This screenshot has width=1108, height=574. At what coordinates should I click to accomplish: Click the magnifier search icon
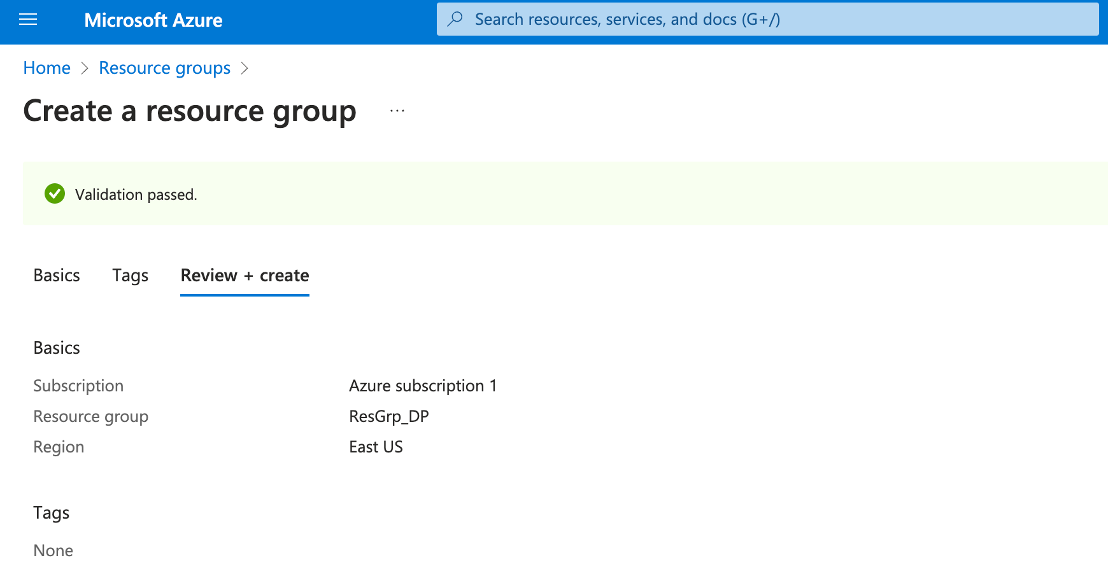[455, 19]
